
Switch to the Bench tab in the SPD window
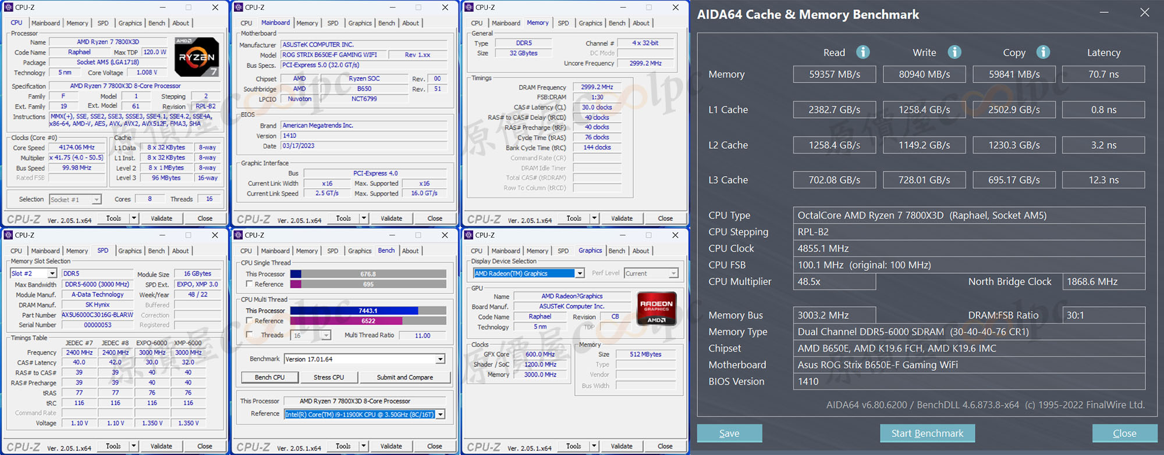157,251
